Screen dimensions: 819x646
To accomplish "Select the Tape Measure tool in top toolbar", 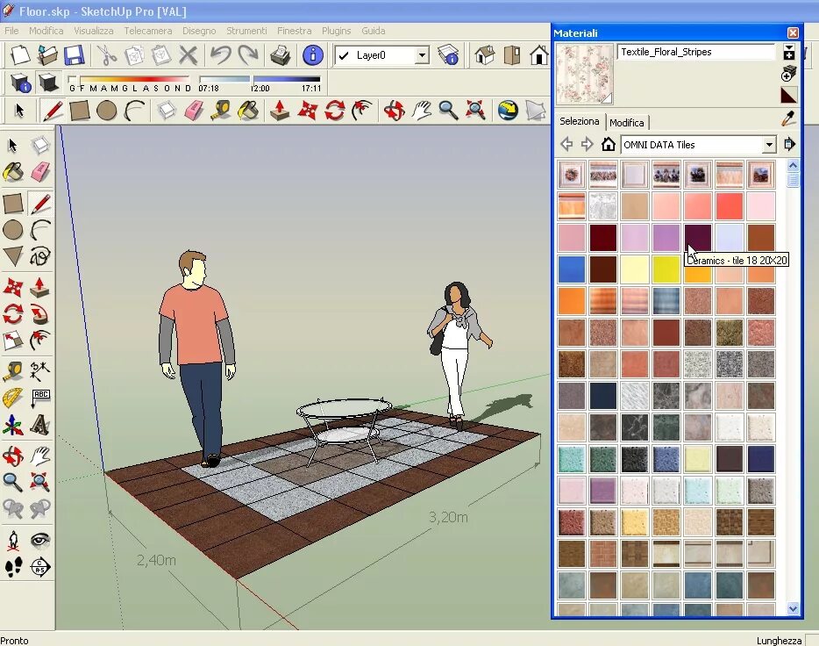I will point(222,111).
